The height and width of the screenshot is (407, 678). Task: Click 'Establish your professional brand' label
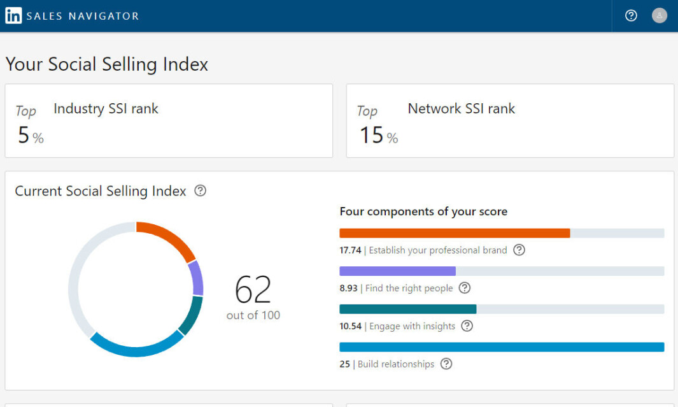pos(437,250)
